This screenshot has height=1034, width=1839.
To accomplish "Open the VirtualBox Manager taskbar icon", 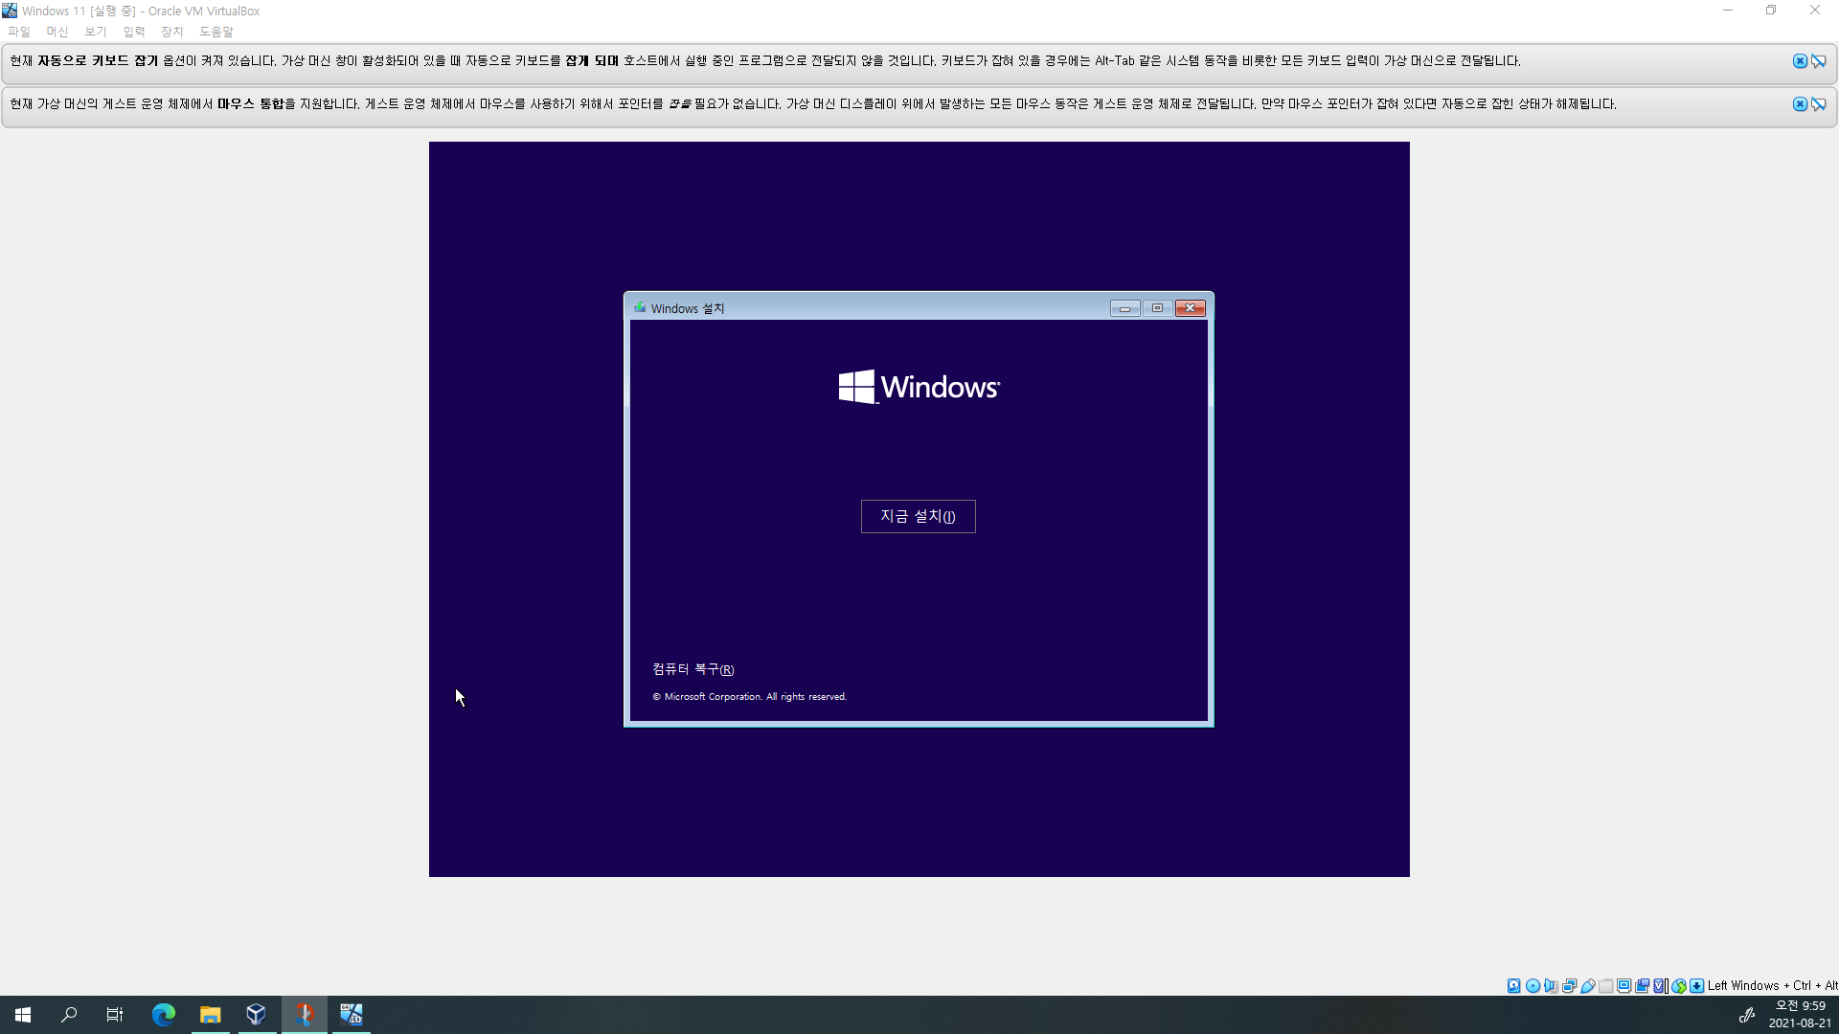I will (256, 1015).
